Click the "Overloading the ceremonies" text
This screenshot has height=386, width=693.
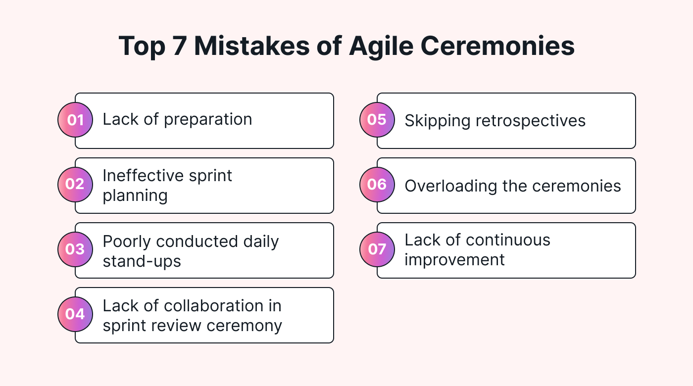513,186
